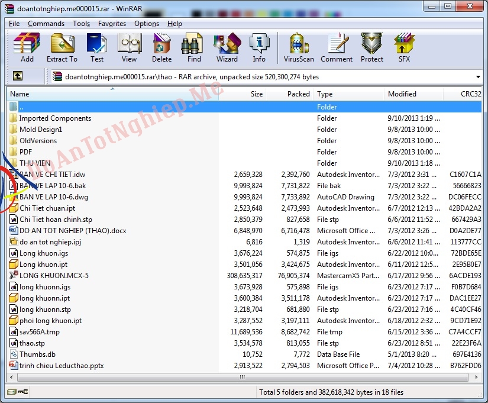Select the Imported Components folder icon
This screenshot has width=488, height=403.
coord(13,118)
